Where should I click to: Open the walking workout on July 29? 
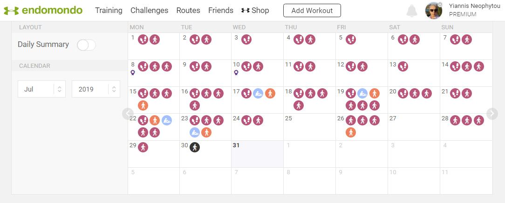pos(143,147)
